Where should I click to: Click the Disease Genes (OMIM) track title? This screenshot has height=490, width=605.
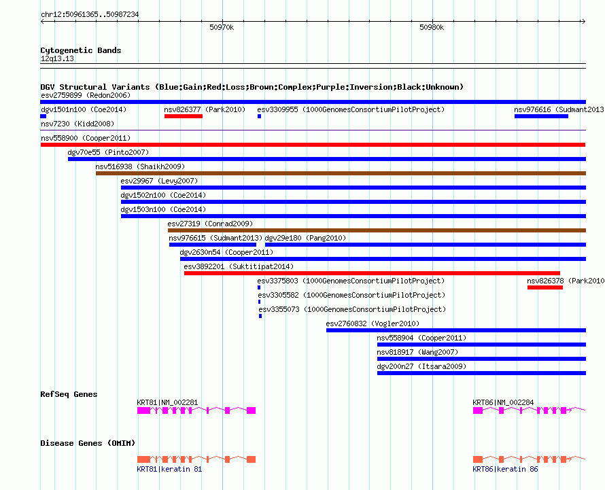tap(88, 443)
